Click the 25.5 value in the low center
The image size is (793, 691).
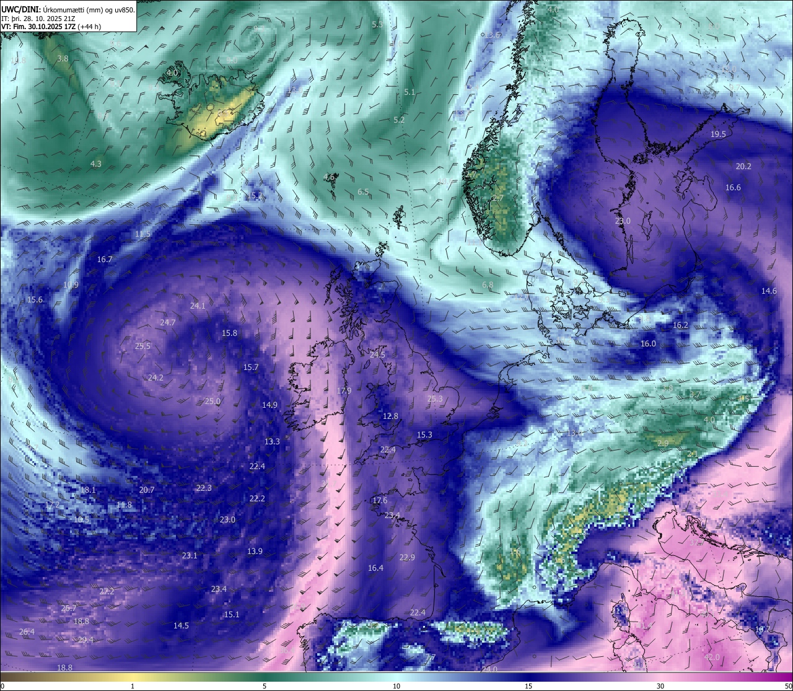pyautogui.click(x=142, y=346)
